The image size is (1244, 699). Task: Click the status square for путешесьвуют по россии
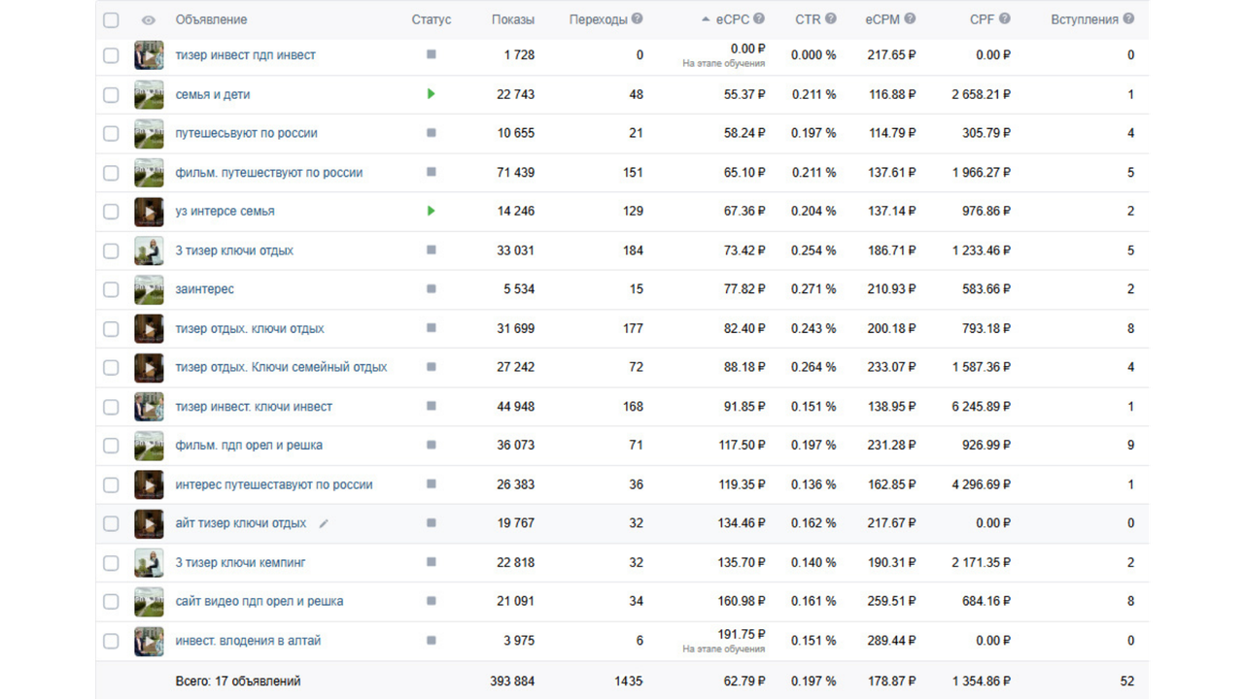431,133
